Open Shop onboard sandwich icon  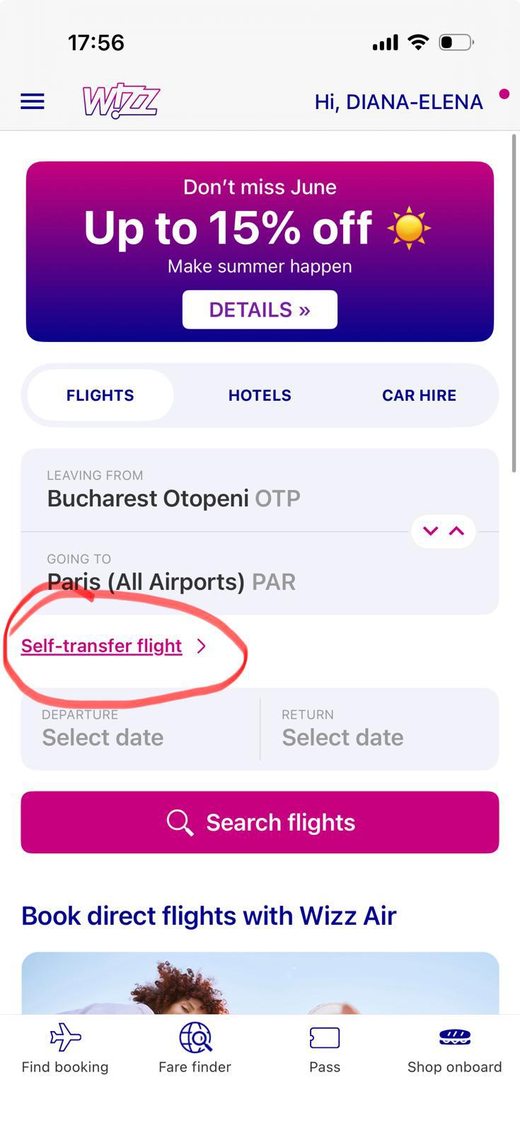click(455, 1037)
